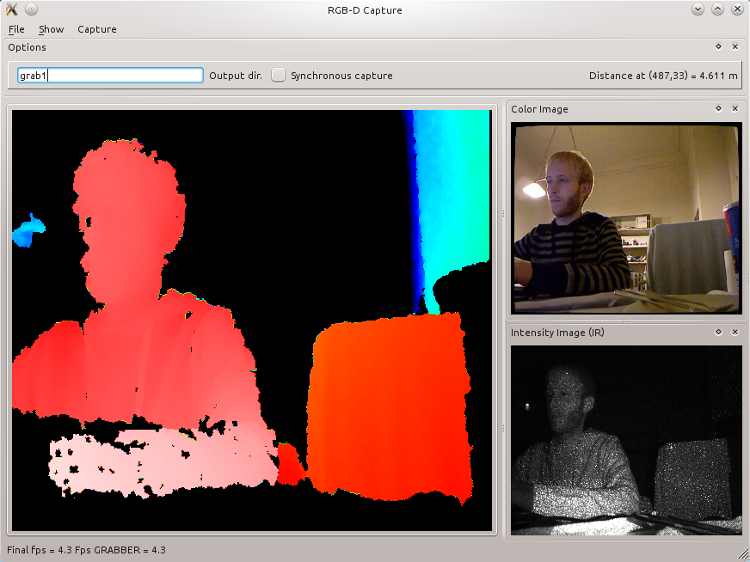Enable Synchronous capture checkbox
750x562 pixels.
pyautogui.click(x=278, y=75)
